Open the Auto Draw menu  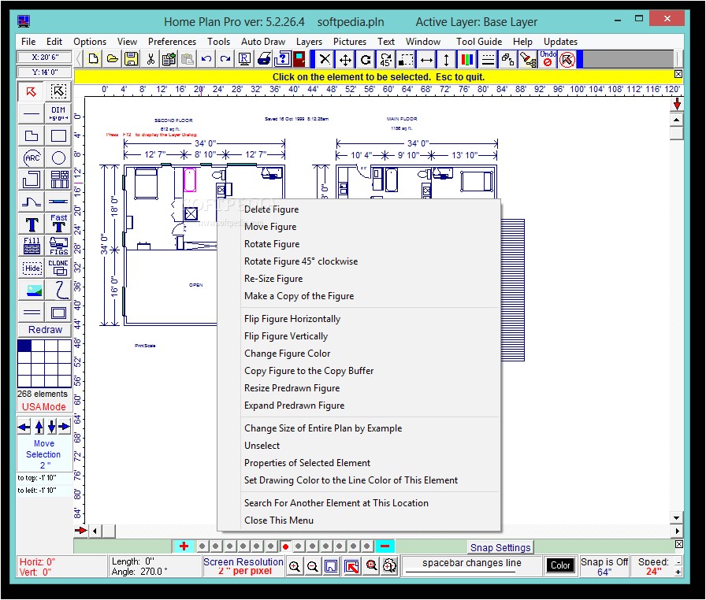[x=263, y=42]
